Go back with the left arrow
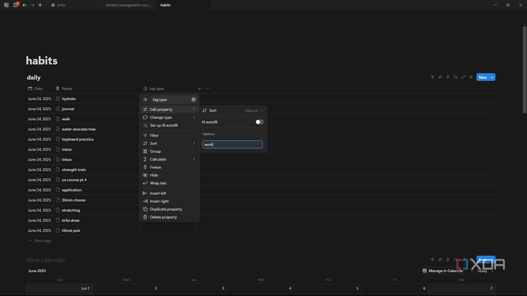Image resolution: width=527 pixels, height=296 pixels. tap(25, 5)
